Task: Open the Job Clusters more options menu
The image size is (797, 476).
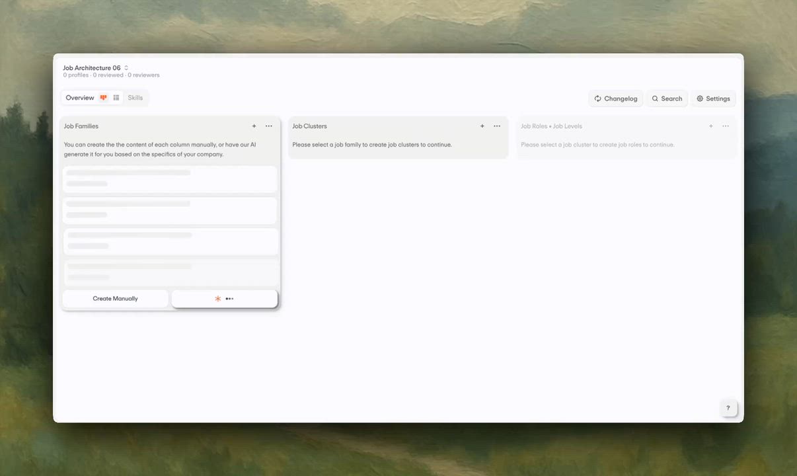Action: click(x=497, y=126)
